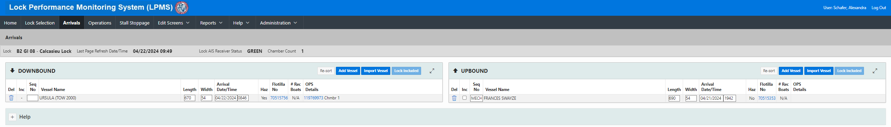Click User: Schafer, Alexandra label
Screen dimensions: 891x127
tap(845, 8)
